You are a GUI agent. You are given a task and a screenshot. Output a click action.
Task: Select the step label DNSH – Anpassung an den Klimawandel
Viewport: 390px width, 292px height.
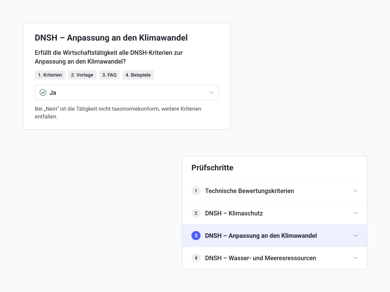click(261, 236)
